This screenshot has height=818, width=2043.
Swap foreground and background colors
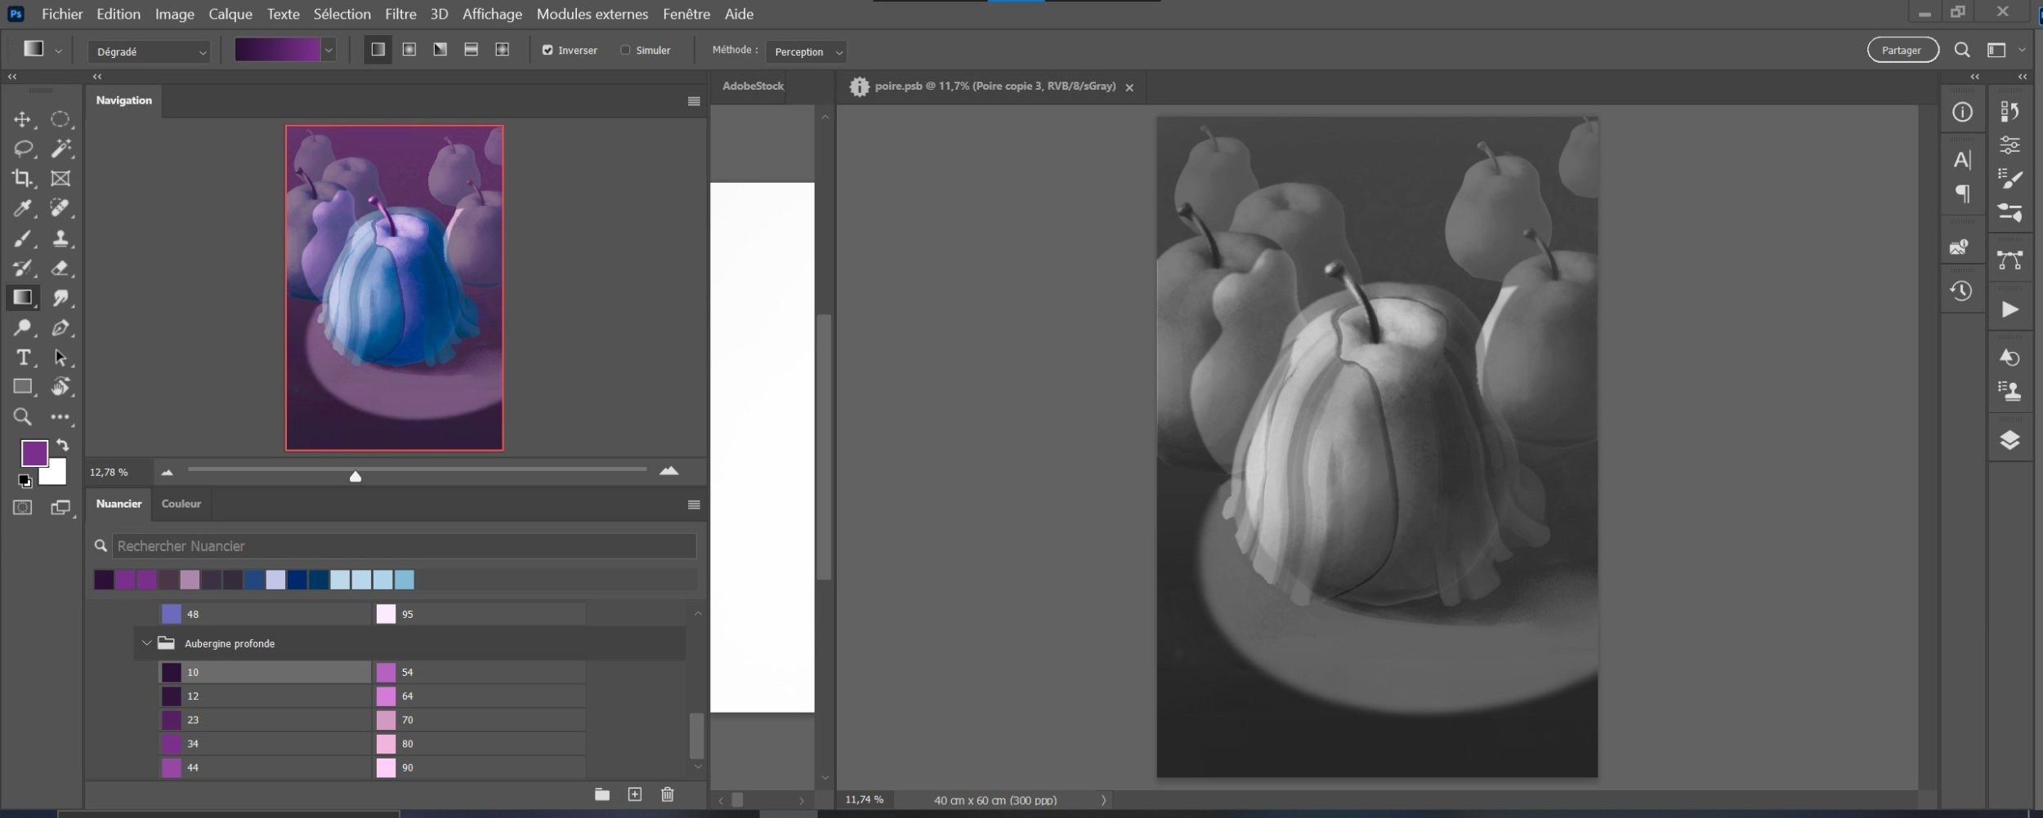pos(63,446)
